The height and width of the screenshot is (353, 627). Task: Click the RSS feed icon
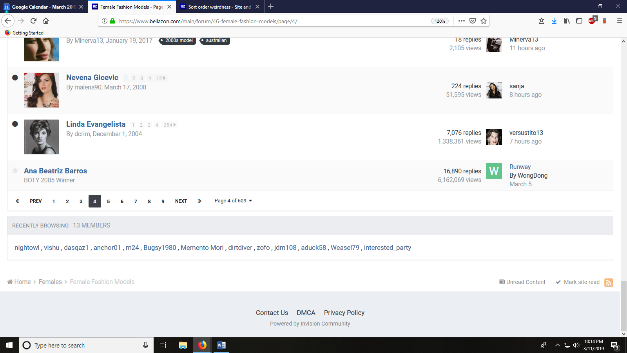coord(608,282)
